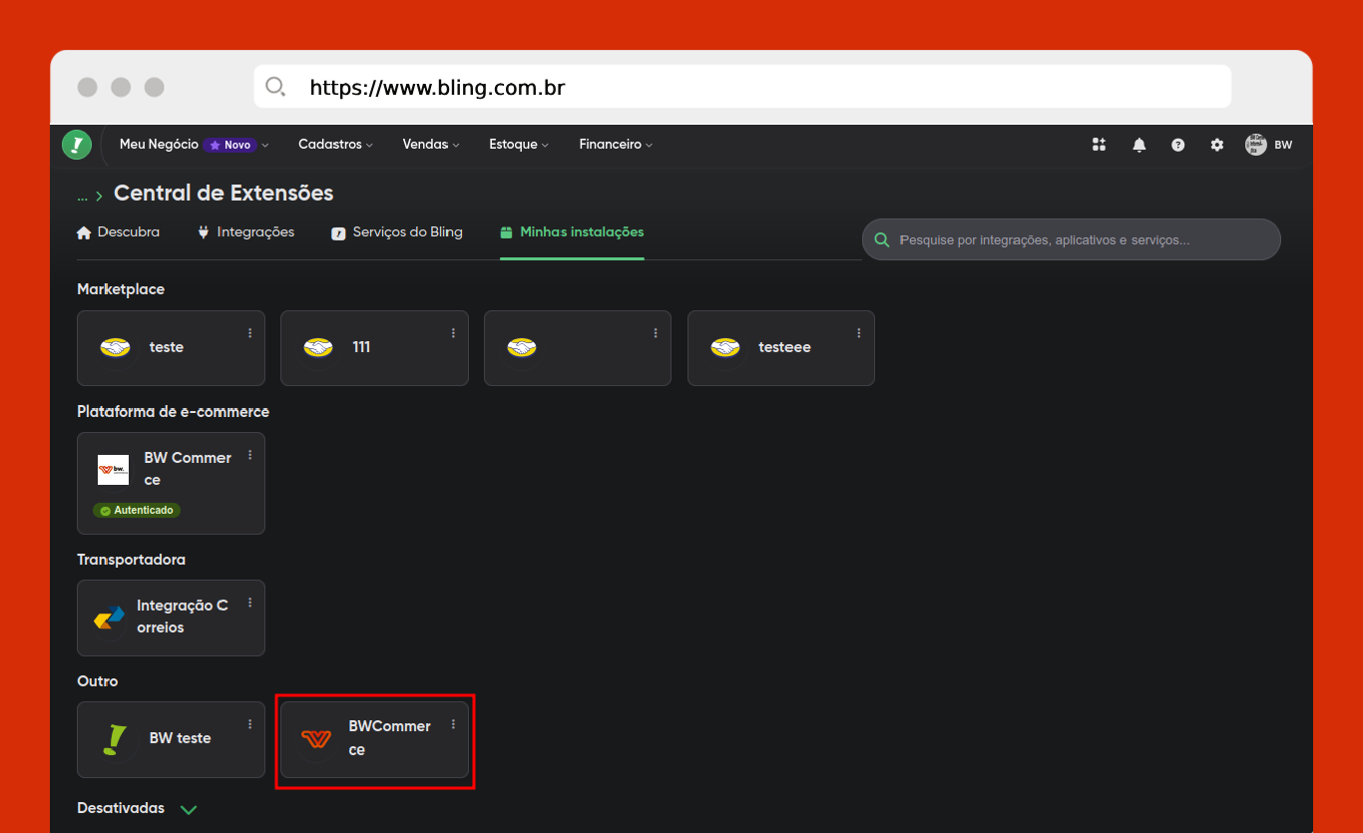Open the Financeiro dropdown menu
The image size is (1363, 833).
(x=616, y=145)
